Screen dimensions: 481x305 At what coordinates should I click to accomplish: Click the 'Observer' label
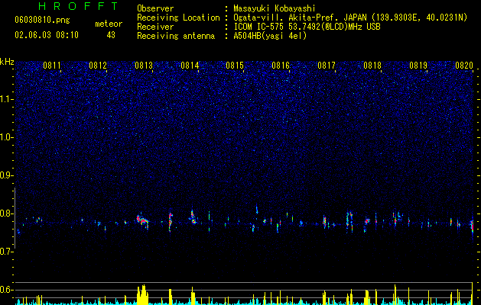[x=155, y=8]
